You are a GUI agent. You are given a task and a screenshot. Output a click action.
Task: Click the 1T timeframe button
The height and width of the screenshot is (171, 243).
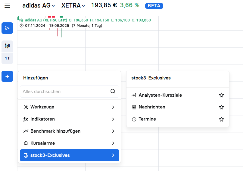click(7, 58)
